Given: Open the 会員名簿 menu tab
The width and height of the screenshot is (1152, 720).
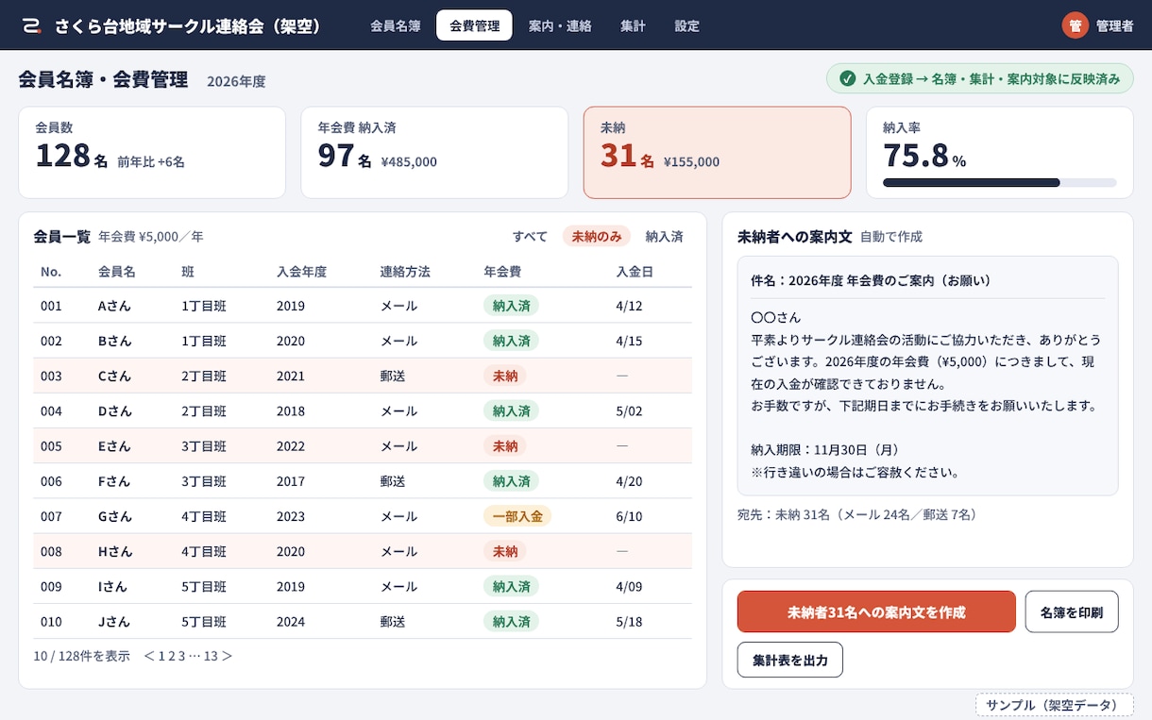Looking at the screenshot, I should coord(396,25).
